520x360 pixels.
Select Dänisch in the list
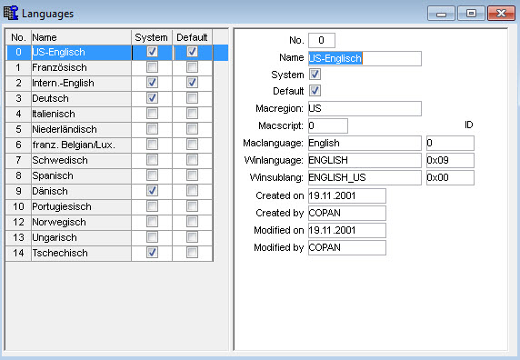tap(81, 191)
